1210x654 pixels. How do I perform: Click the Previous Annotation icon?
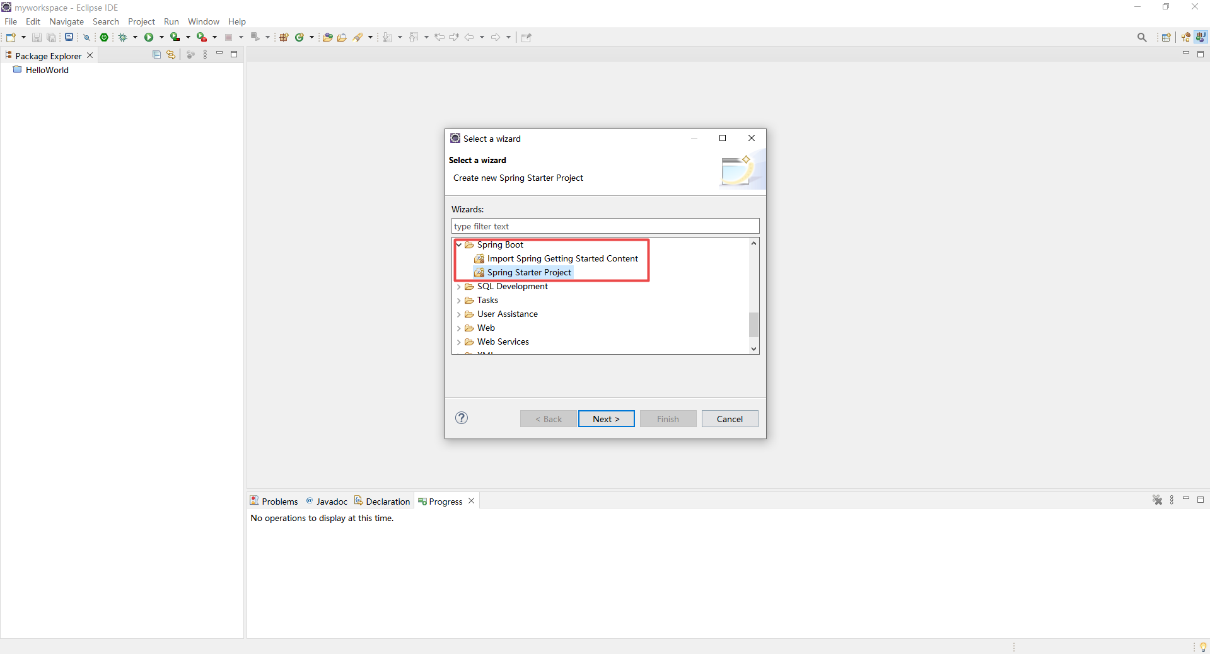coord(414,37)
